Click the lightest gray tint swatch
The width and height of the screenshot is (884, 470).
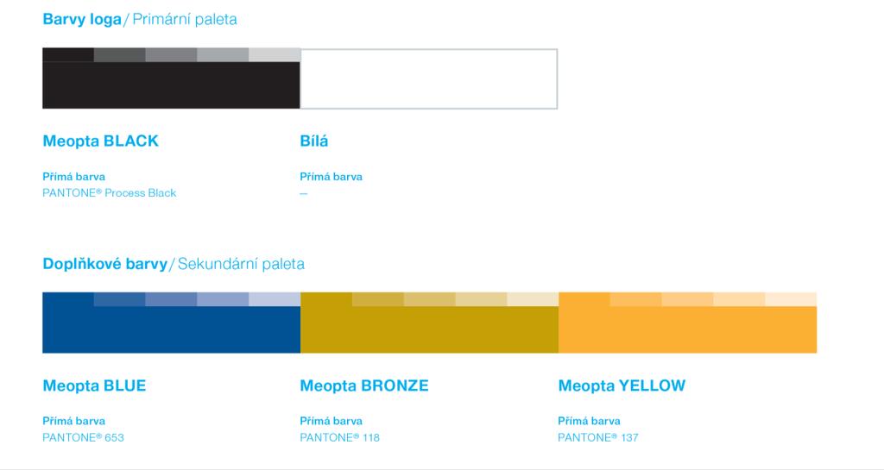(275, 54)
